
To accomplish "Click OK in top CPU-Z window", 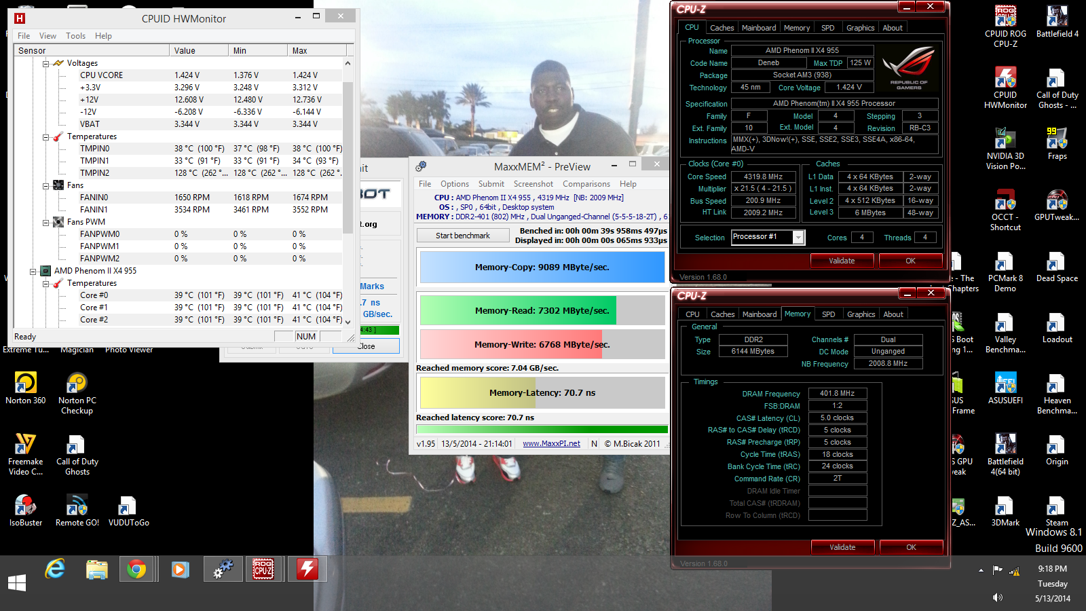I will coord(910,261).
